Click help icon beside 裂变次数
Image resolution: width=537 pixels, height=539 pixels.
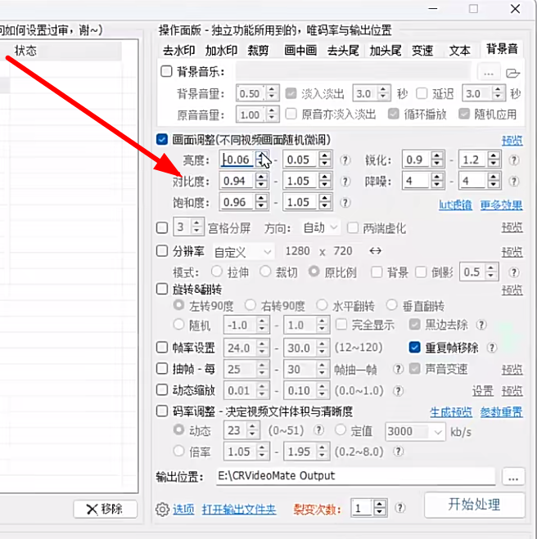point(399,508)
